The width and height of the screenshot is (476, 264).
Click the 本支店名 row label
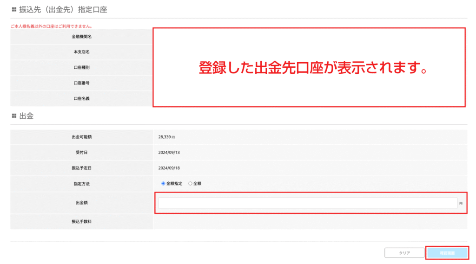click(81, 52)
